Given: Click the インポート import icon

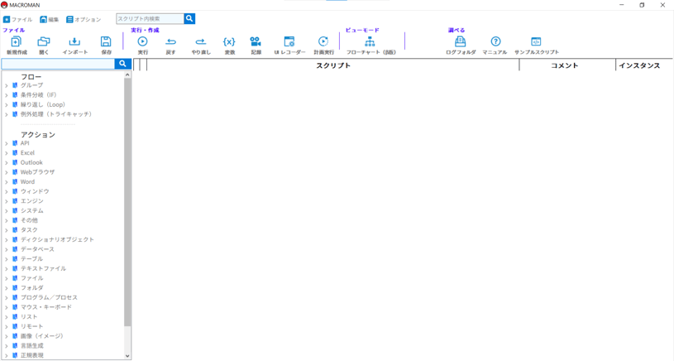Looking at the screenshot, I should pyautogui.click(x=74, y=41).
